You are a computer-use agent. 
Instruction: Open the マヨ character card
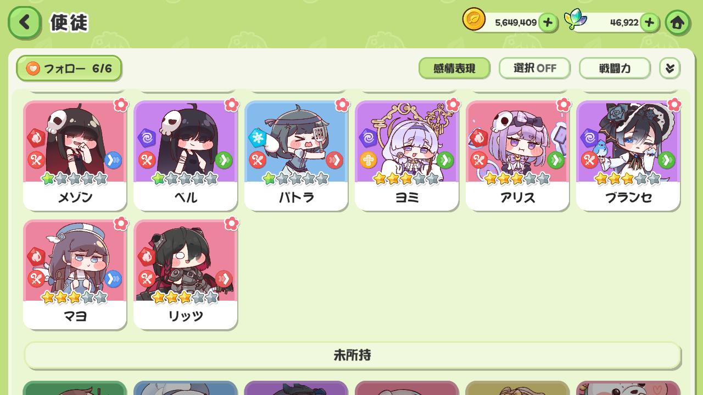click(75, 274)
